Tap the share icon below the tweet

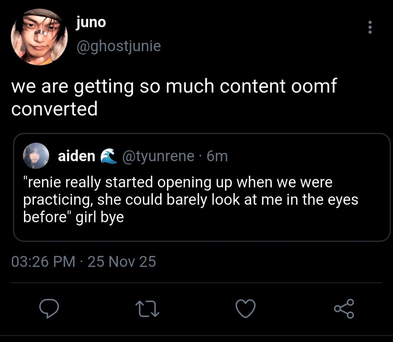344,308
